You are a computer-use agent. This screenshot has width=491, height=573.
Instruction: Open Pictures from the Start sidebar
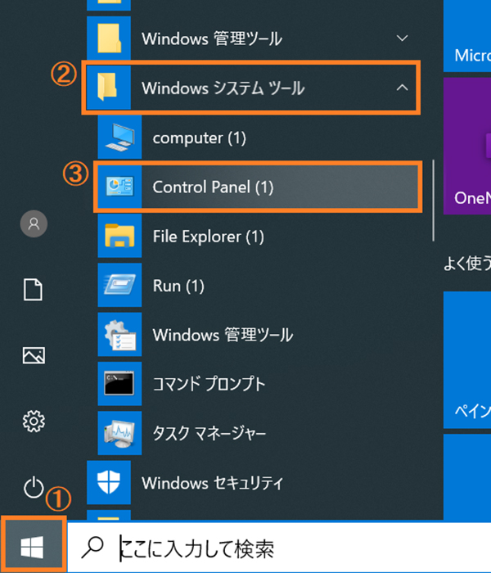(x=34, y=355)
